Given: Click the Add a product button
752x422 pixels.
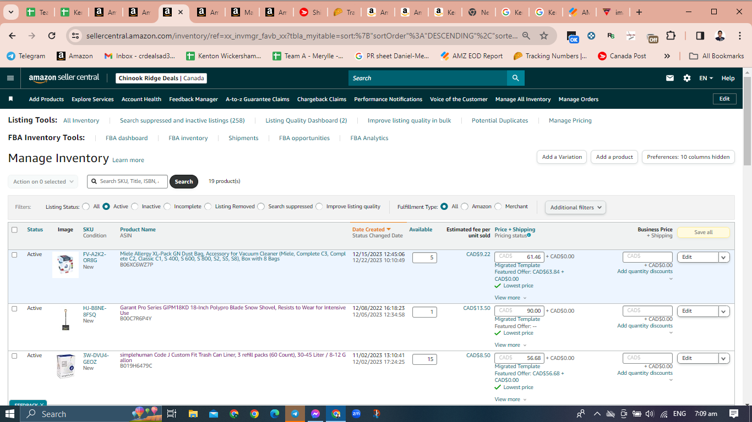Looking at the screenshot, I should click(x=614, y=157).
